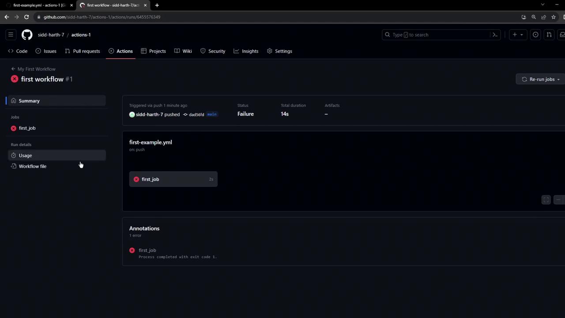Image resolution: width=565 pixels, height=318 pixels.
Task: Open the issues inbox icon in the header
Action: [x=535, y=34]
